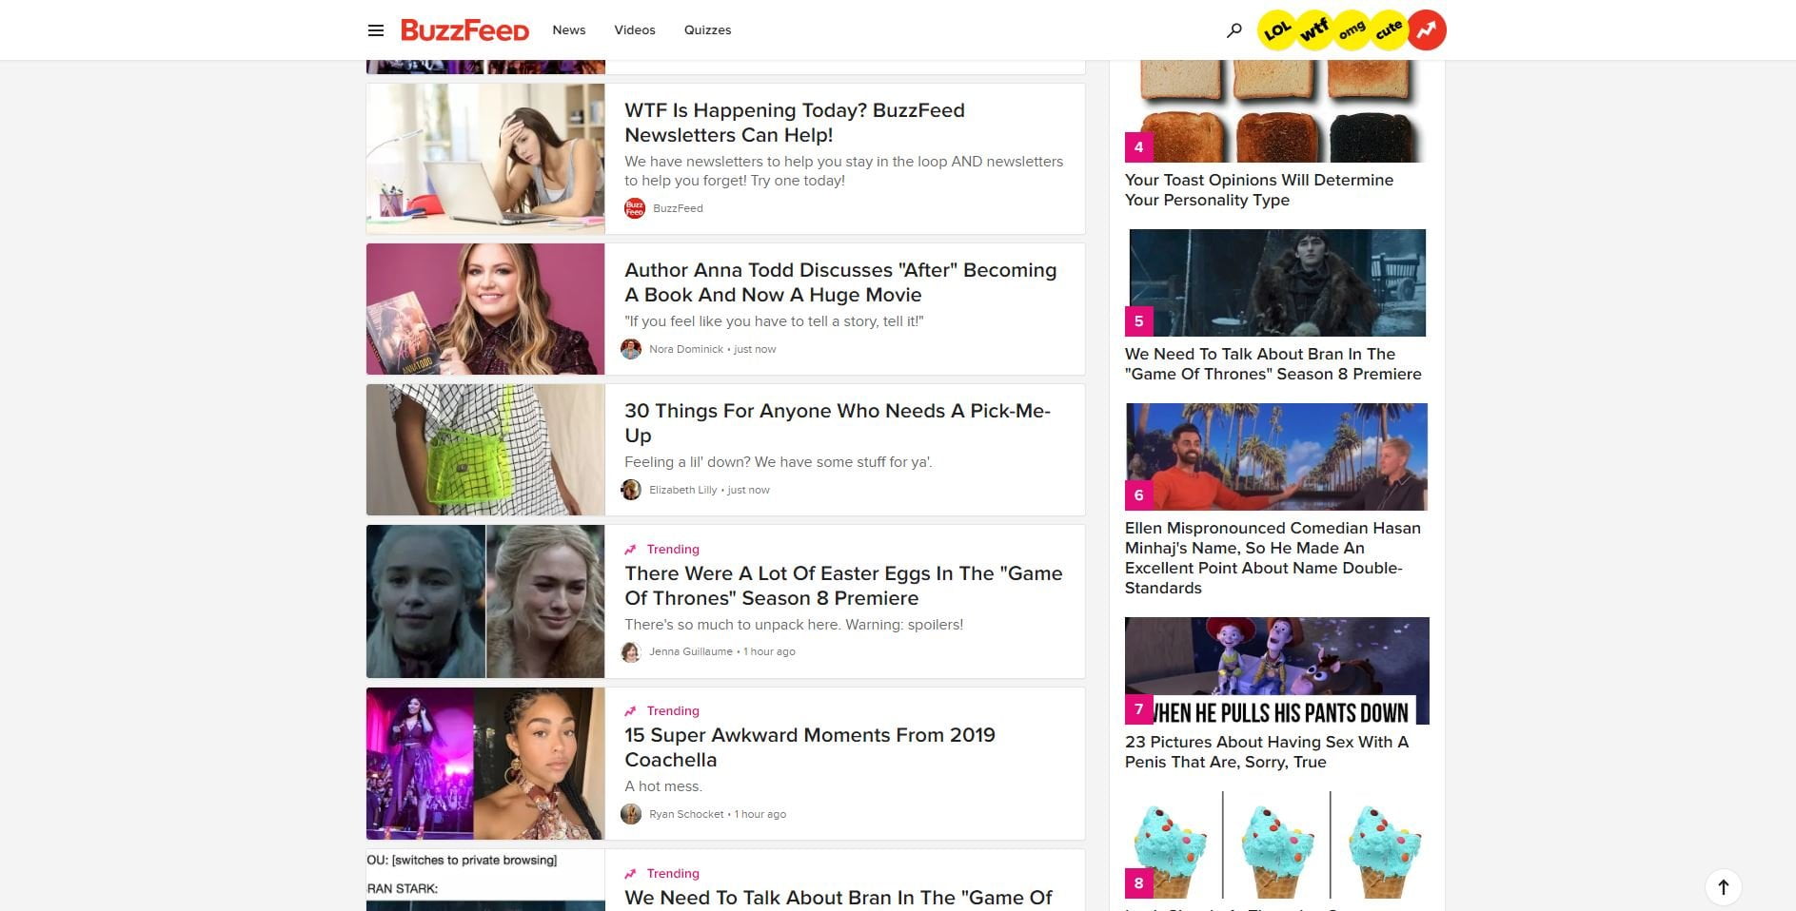
Task: Click the BuzzFeed logo
Action: pyautogui.click(x=464, y=30)
